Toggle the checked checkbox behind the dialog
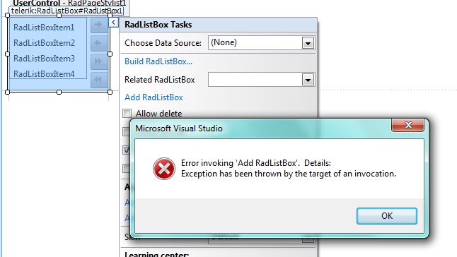 tap(126, 150)
